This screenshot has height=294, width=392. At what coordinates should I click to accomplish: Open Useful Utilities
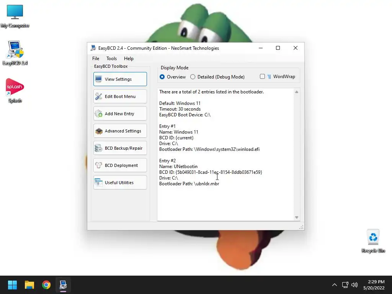tap(120, 183)
